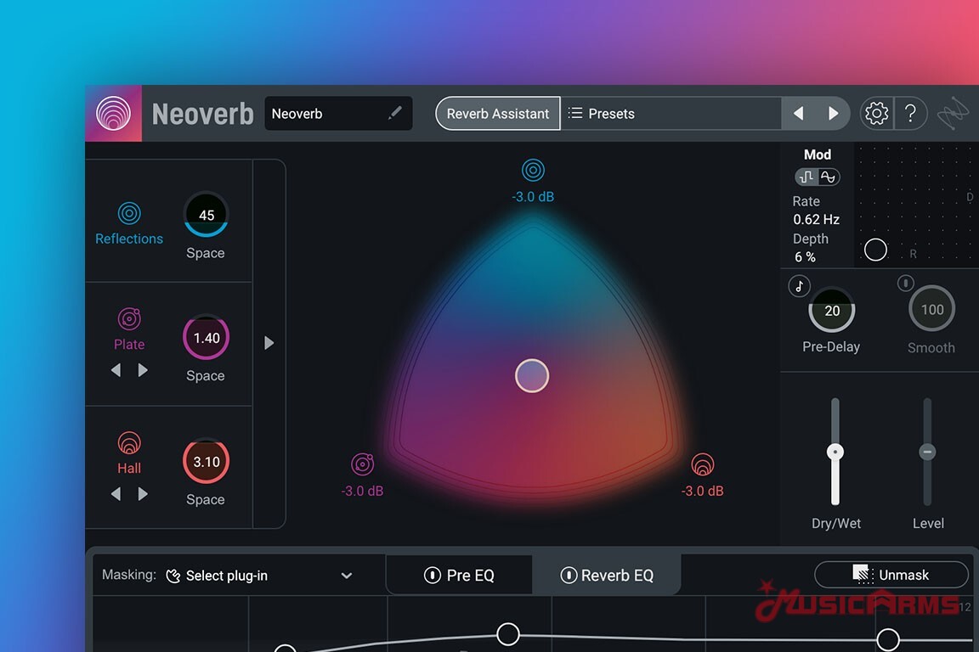The image size is (979, 652).
Task: Toggle the Pre EQ power button
Action: pos(433,576)
